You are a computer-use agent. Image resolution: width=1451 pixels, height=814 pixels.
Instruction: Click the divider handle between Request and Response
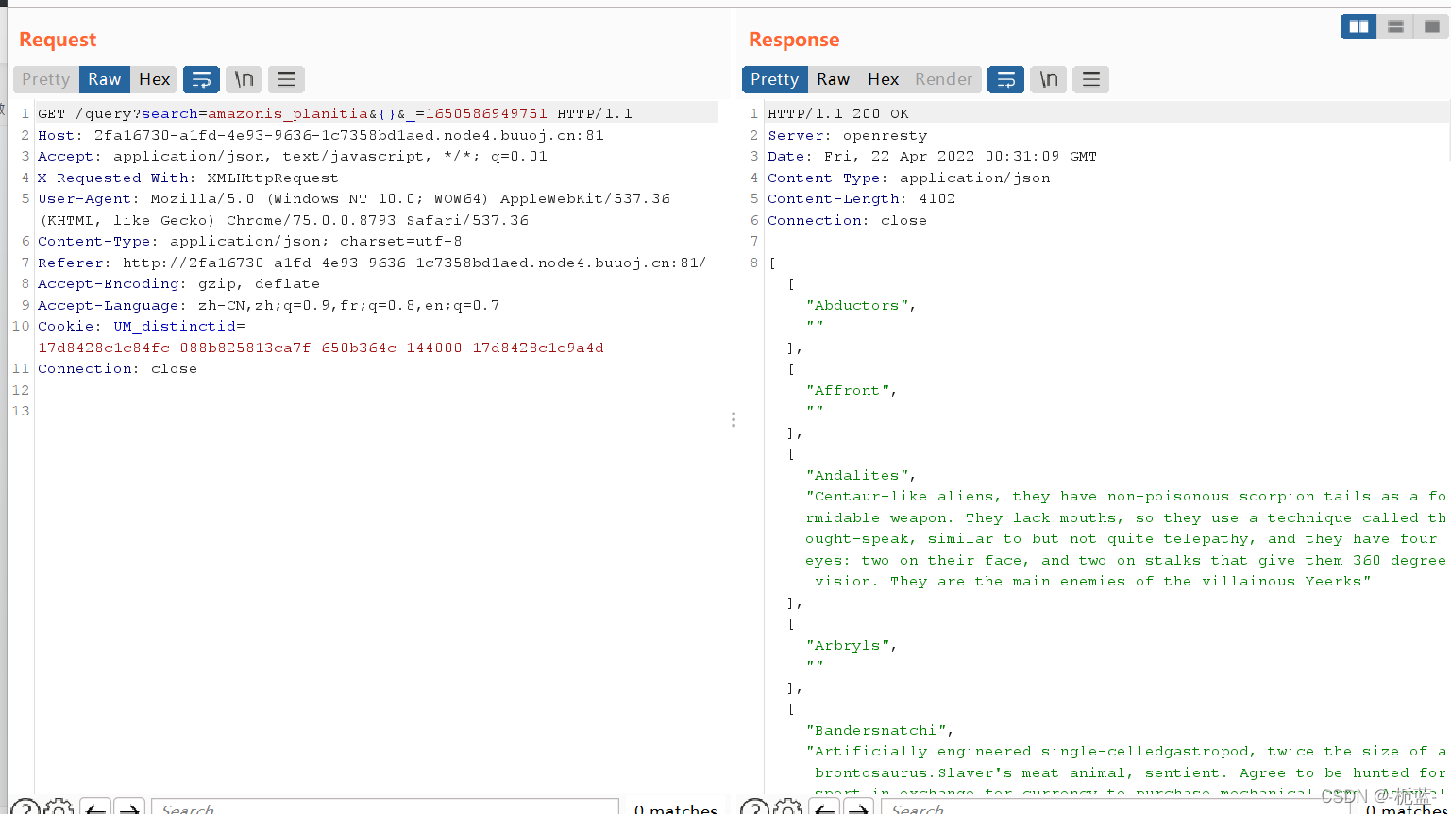(733, 419)
